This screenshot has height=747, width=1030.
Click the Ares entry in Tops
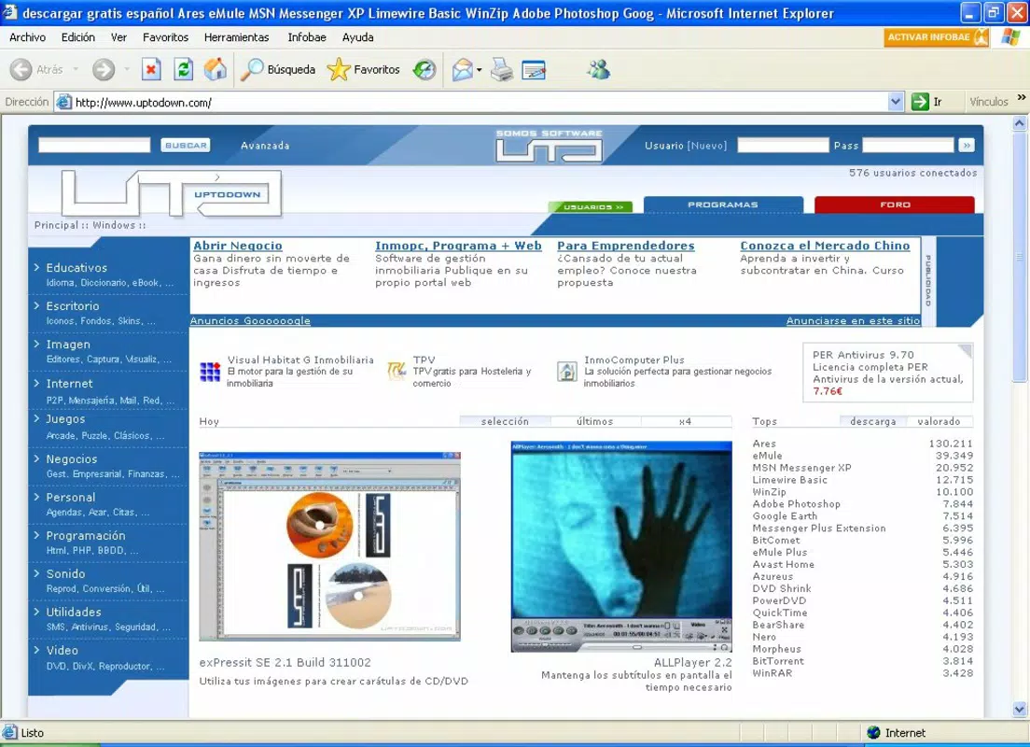coord(765,444)
